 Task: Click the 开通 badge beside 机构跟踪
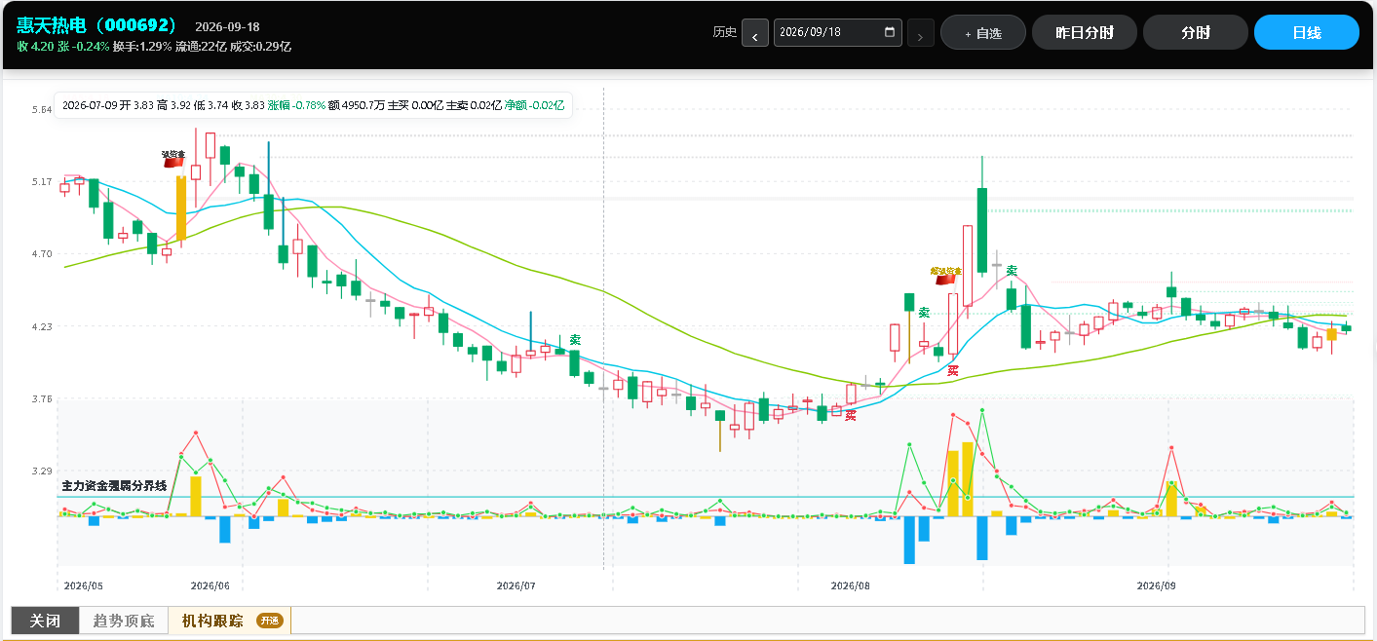pyautogui.click(x=270, y=621)
